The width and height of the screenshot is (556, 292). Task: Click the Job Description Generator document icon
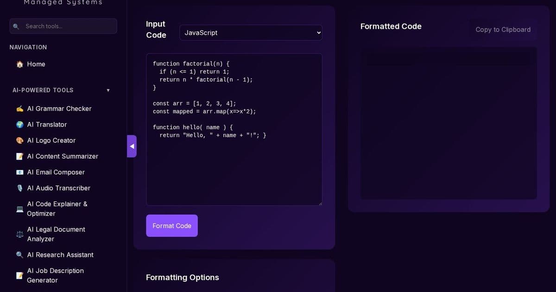coord(19,275)
